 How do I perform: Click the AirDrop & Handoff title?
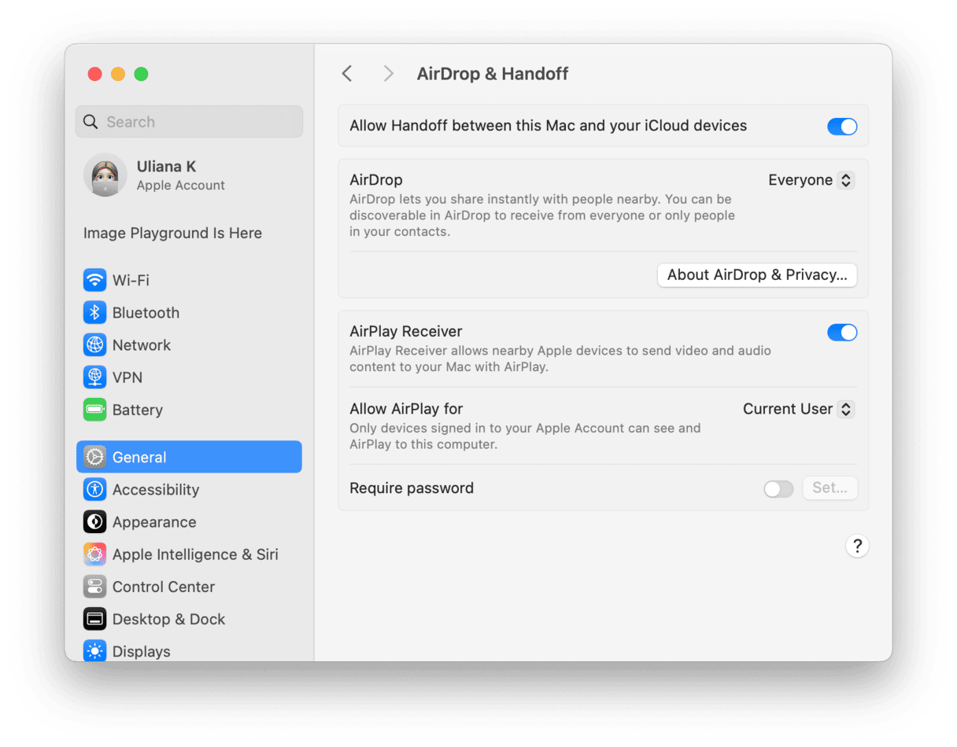492,74
